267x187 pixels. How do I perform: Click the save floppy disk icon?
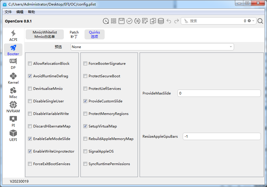coord(122,21)
